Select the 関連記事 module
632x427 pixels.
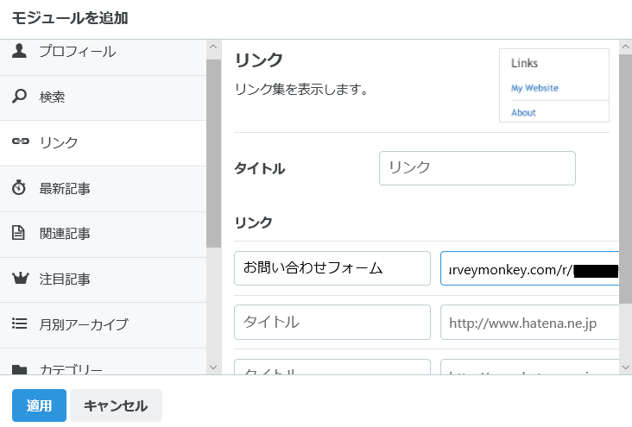coord(104,235)
